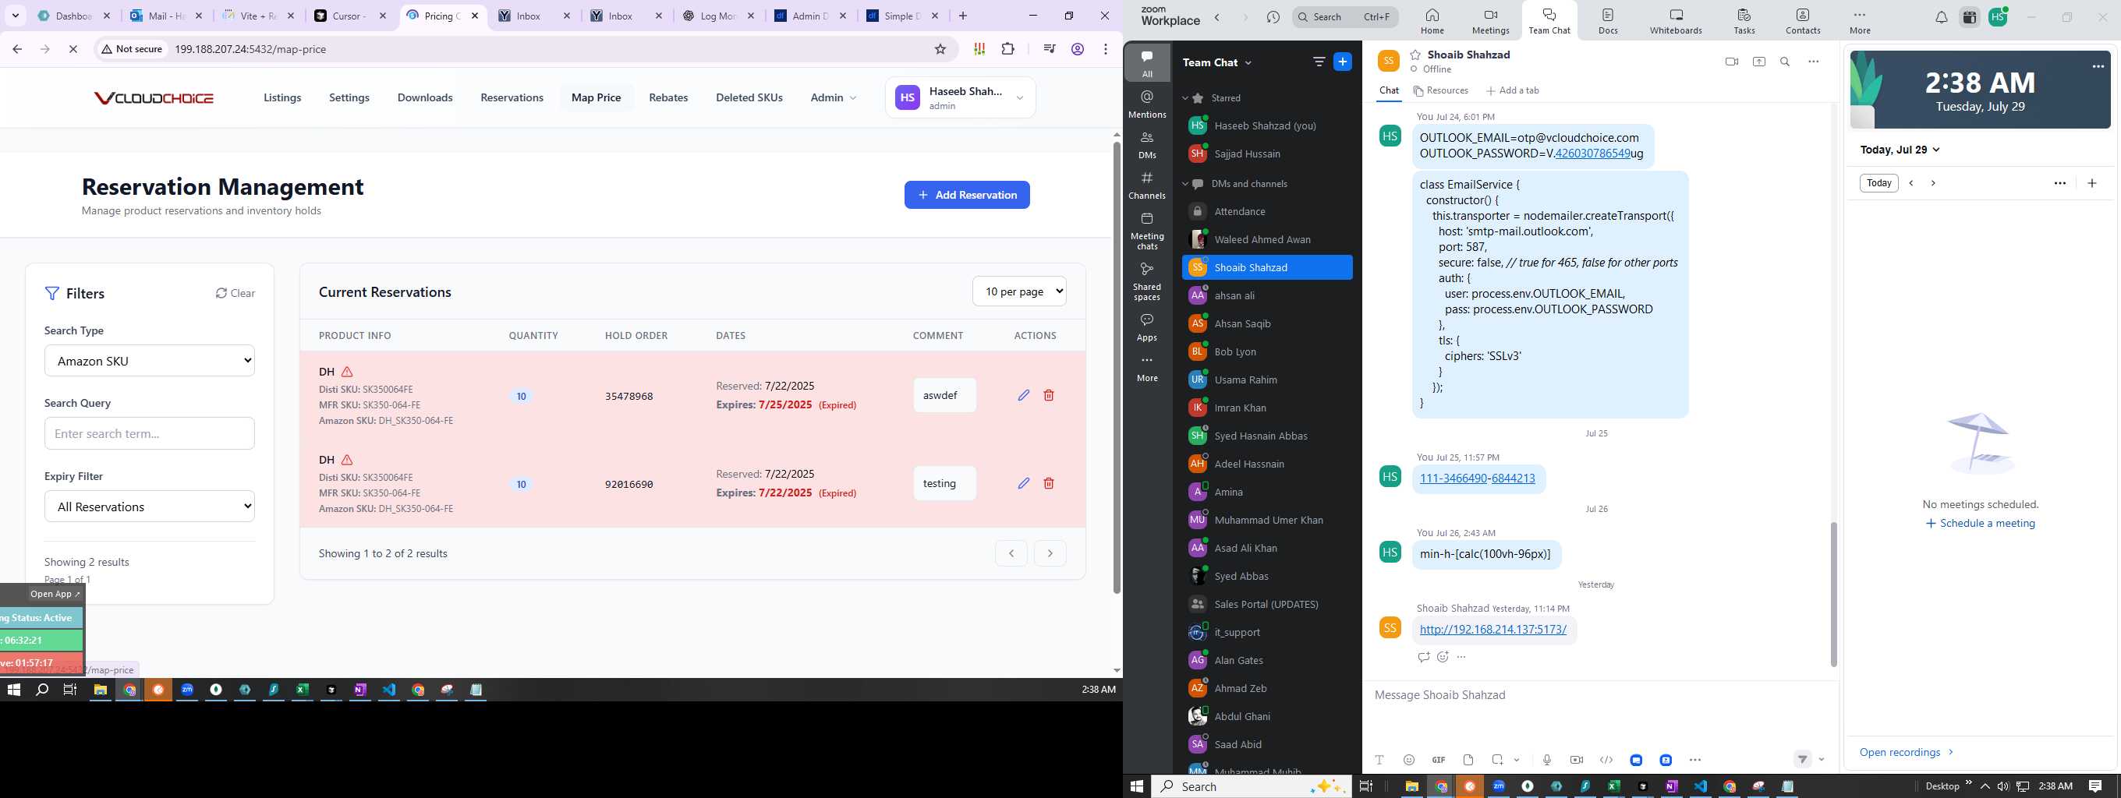
Task: Open the 10 per page dropdown
Action: pos(1019,291)
